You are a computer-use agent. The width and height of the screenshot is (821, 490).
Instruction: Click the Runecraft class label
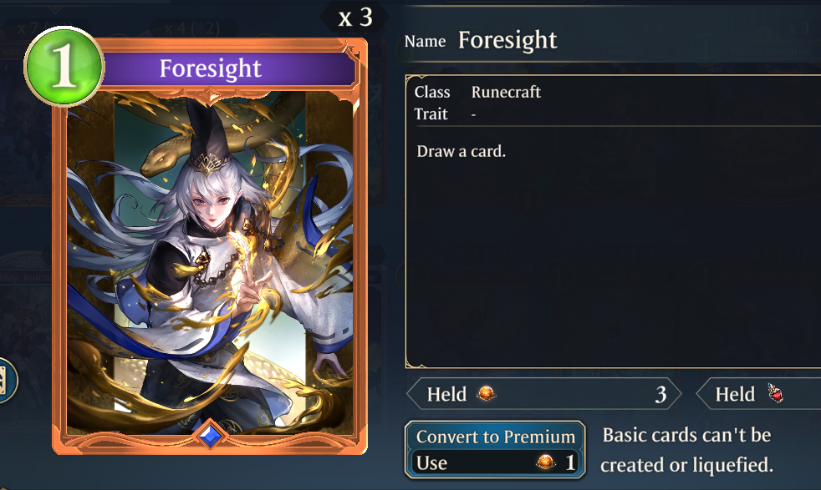(x=506, y=92)
